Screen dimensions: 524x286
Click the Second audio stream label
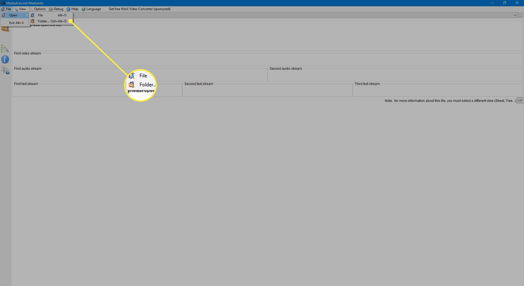[x=285, y=69]
